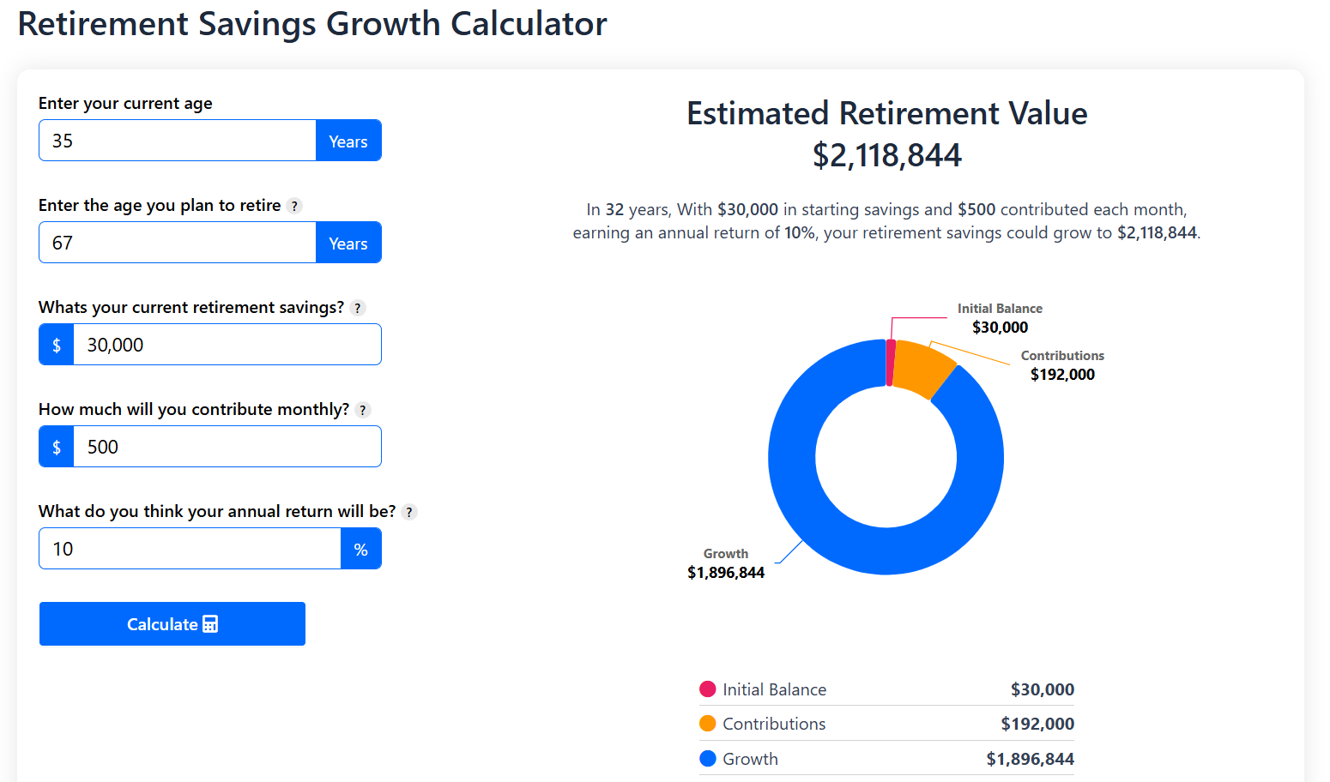Click the Years label on the retirement age field

point(348,243)
